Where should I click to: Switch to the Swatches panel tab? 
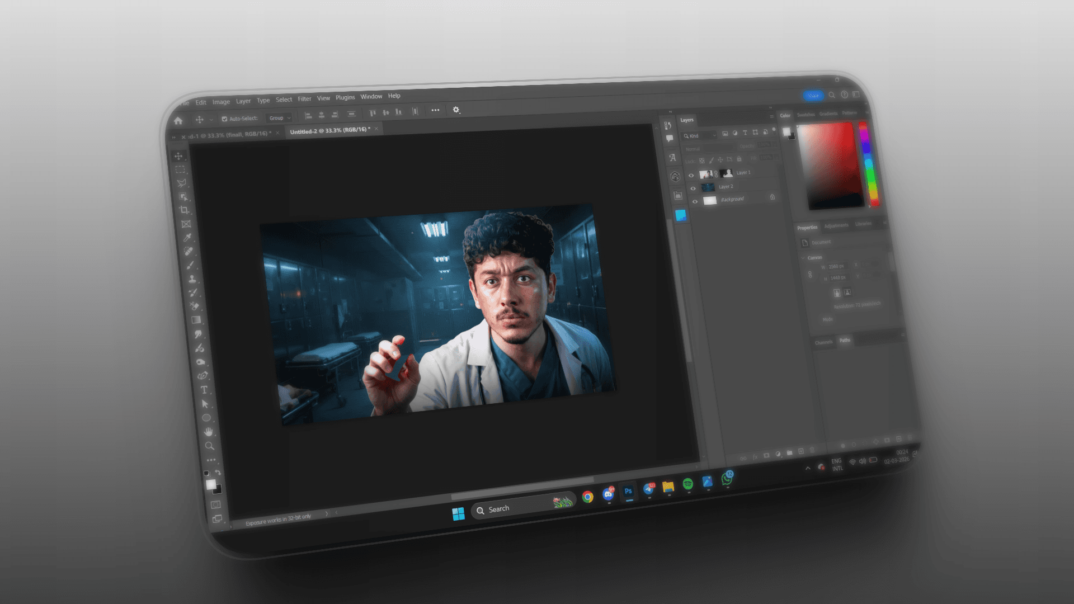805,115
